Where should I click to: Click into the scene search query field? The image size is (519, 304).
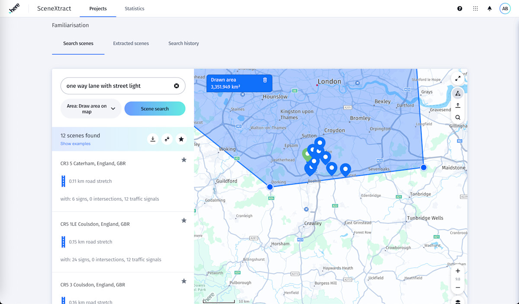pyautogui.click(x=117, y=86)
